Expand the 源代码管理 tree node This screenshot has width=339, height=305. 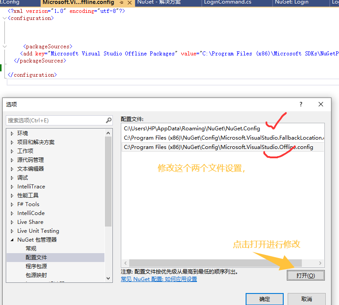pos(12,160)
